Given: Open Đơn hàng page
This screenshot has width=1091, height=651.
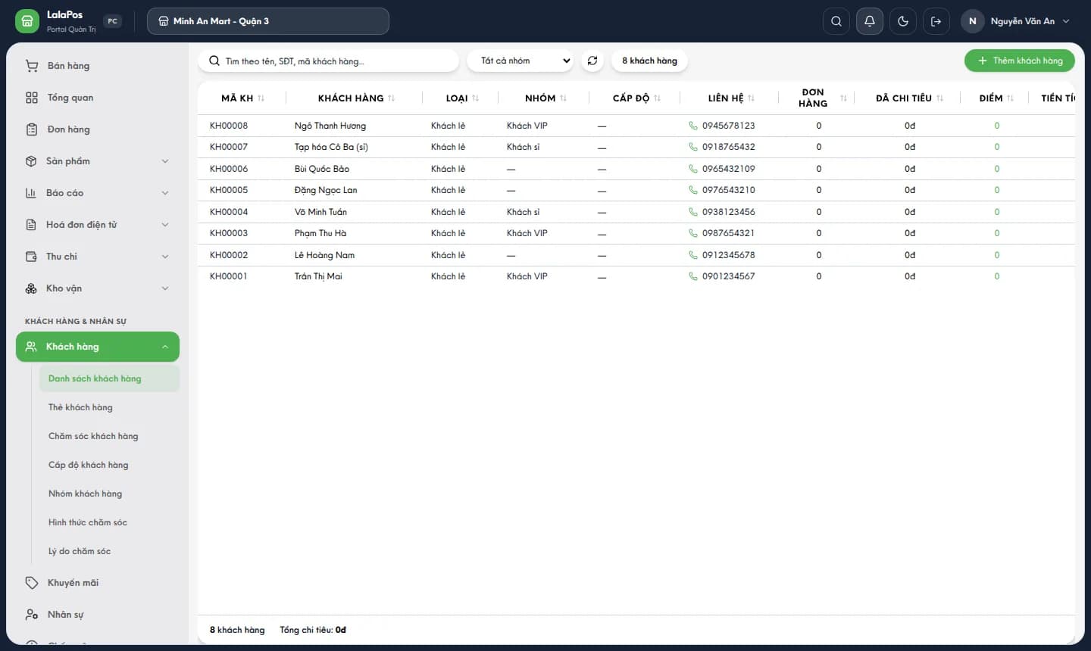Looking at the screenshot, I should pyautogui.click(x=98, y=129).
